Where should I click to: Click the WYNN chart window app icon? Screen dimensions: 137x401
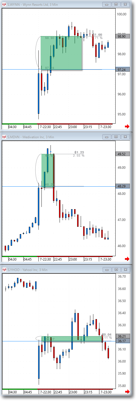pyautogui.click(x=4, y=4)
